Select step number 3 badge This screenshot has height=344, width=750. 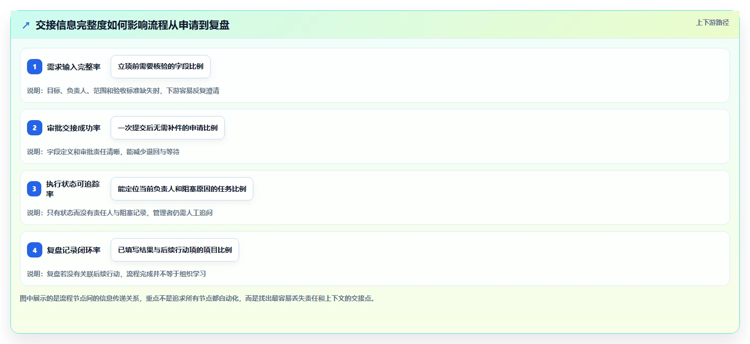35,189
